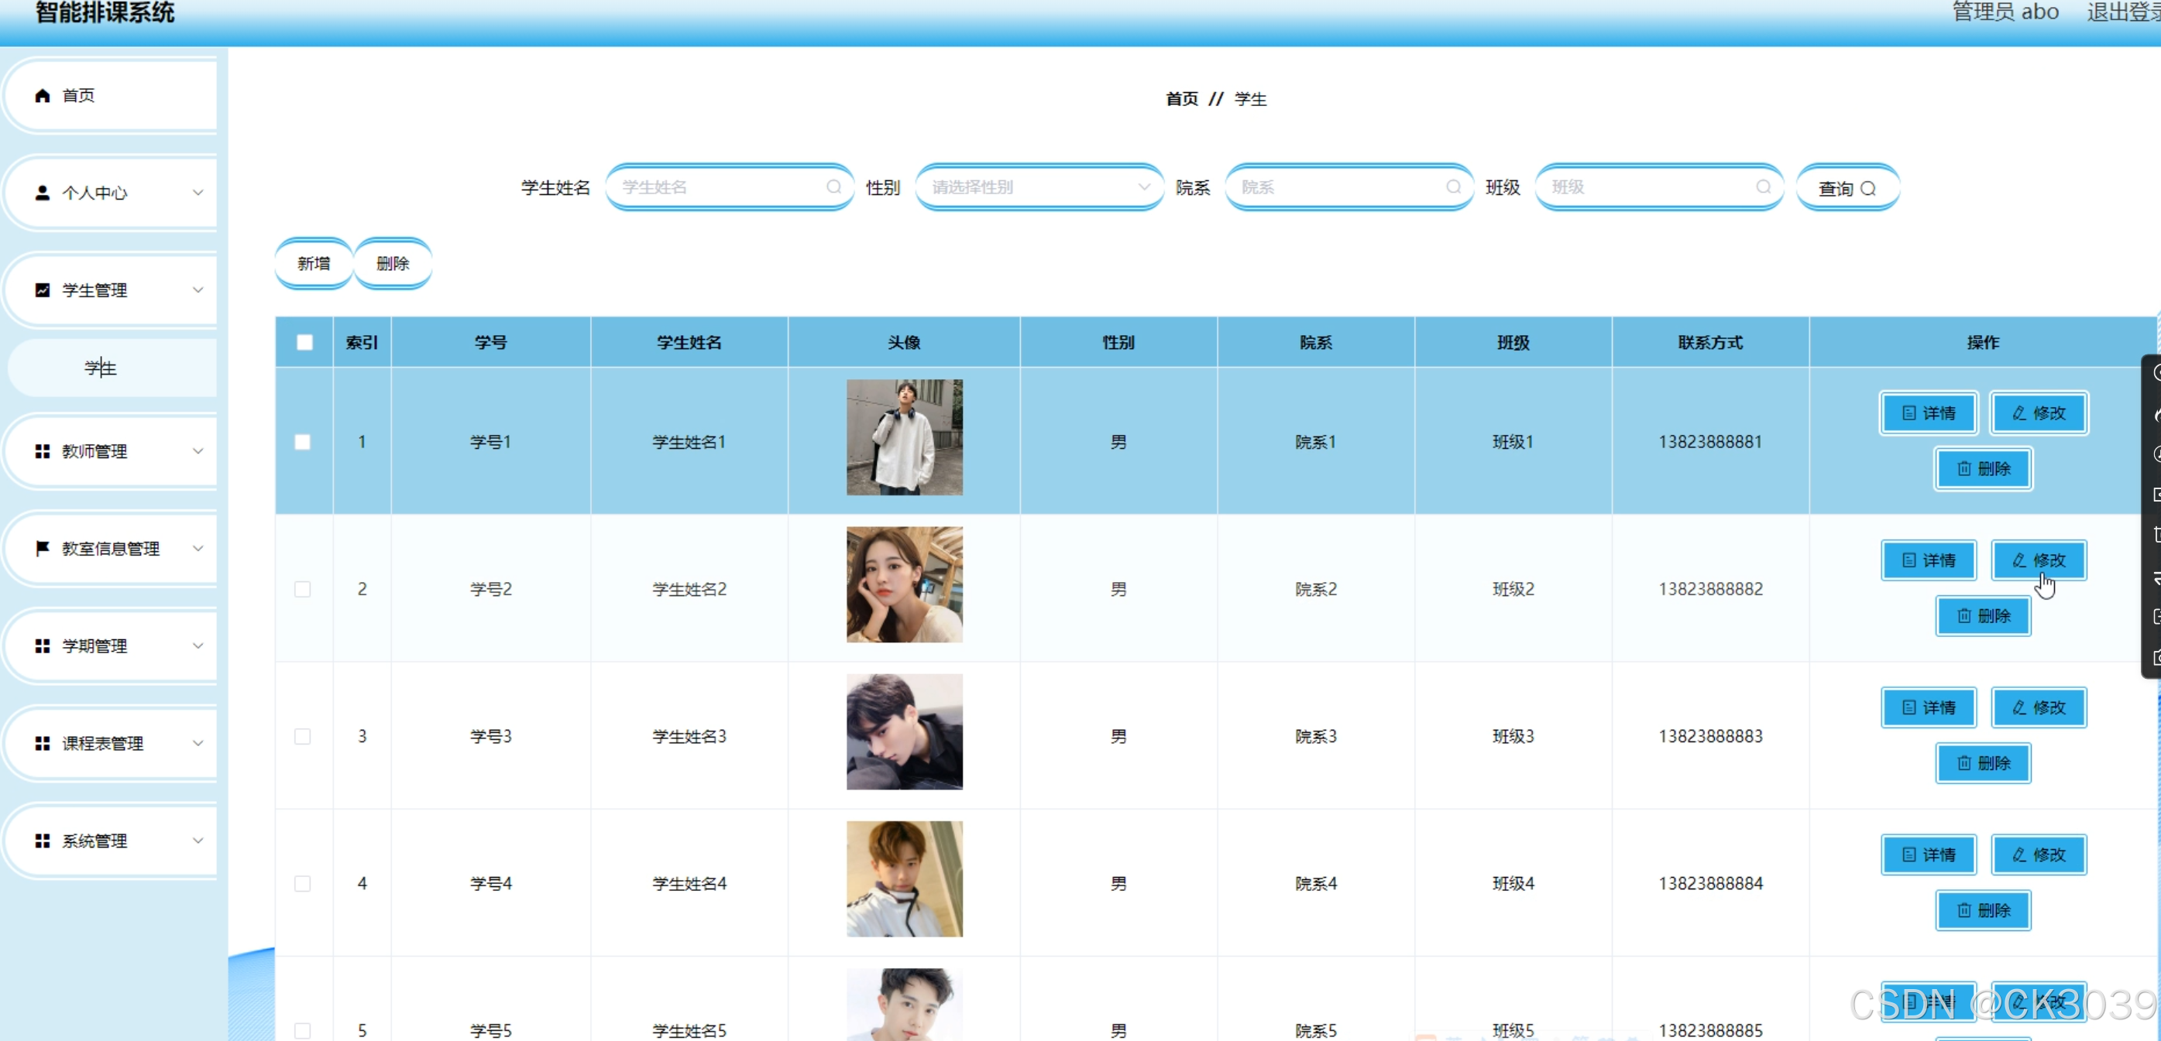Click 修改 button for 学生姓名2

(2039, 560)
